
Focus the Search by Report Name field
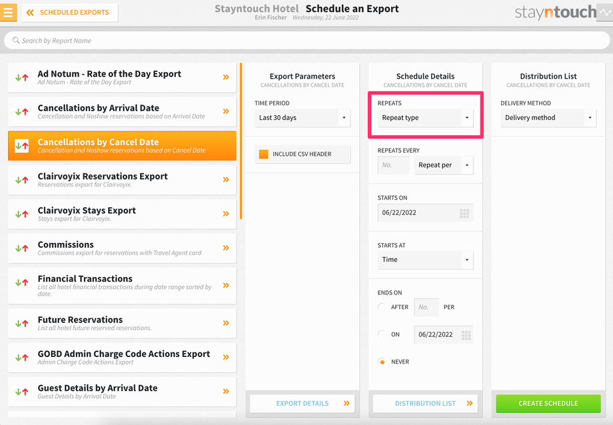pos(306,40)
